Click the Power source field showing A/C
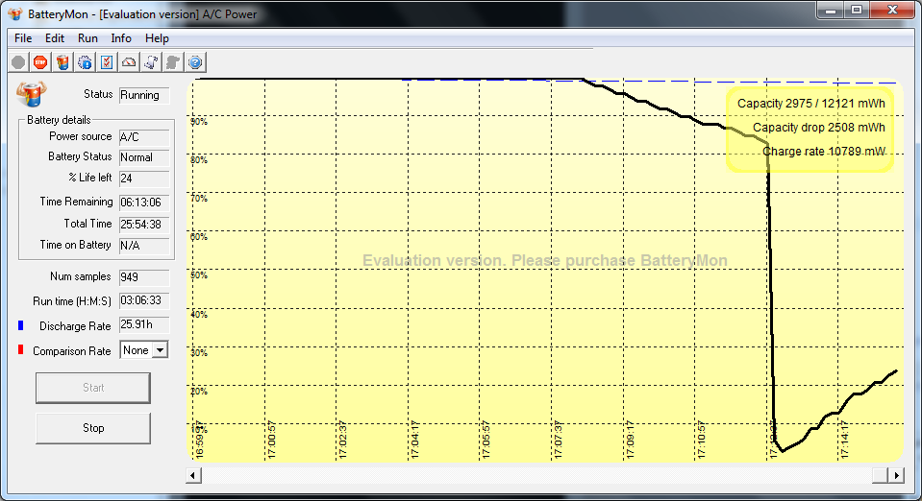 click(144, 137)
